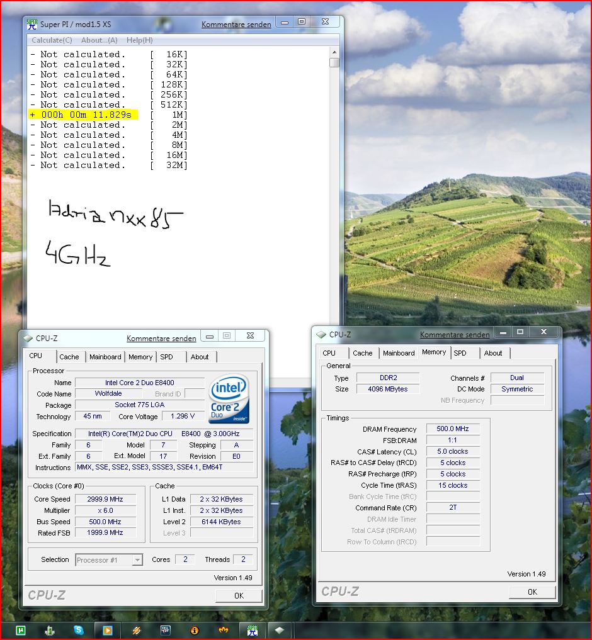Click the Rated FSB 1999.9 MHz value
The image size is (592, 640).
pyautogui.click(x=105, y=532)
